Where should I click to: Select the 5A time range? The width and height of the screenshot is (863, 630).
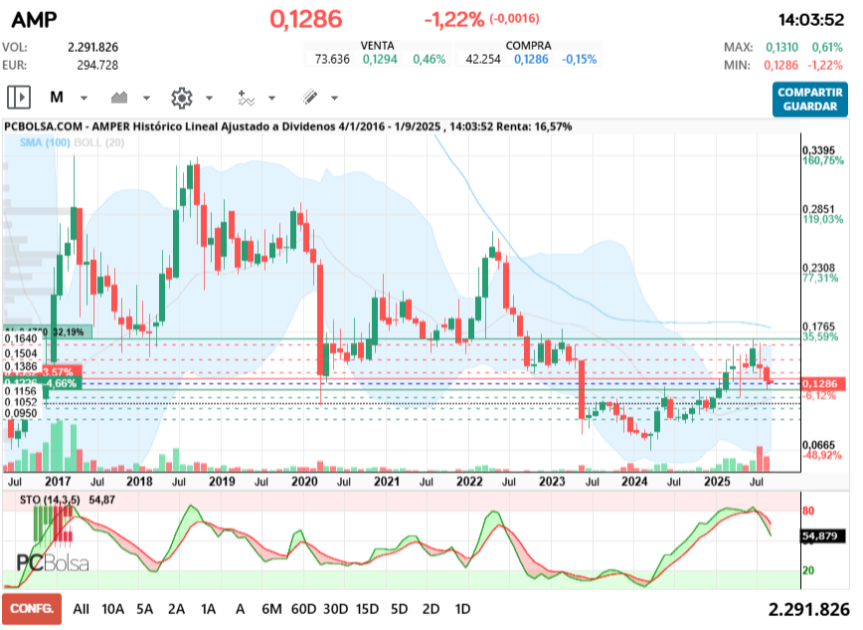click(x=145, y=609)
